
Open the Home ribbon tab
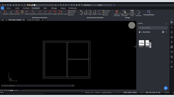[x=8, y=8]
